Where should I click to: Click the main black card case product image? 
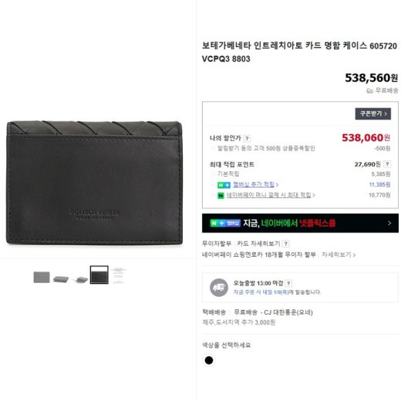click(x=94, y=182)
